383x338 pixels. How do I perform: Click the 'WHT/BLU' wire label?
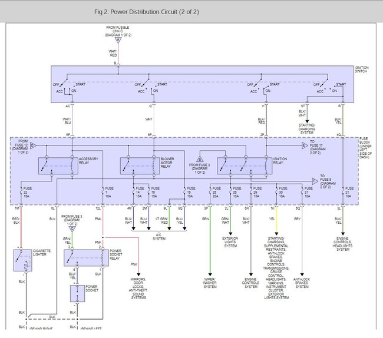[x=67, y=121]
